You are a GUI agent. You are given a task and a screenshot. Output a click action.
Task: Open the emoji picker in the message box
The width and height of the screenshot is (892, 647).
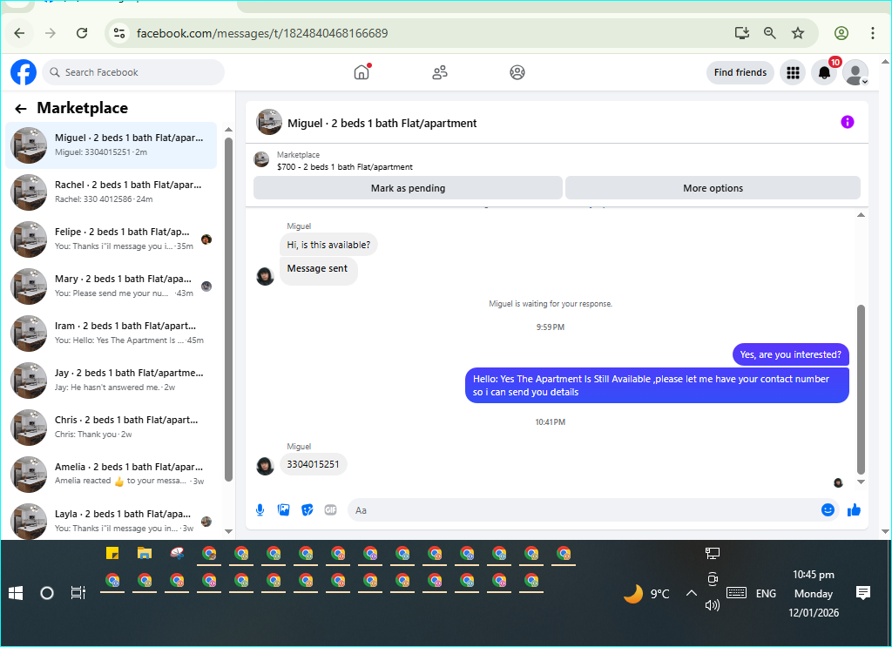pos(828,510)
